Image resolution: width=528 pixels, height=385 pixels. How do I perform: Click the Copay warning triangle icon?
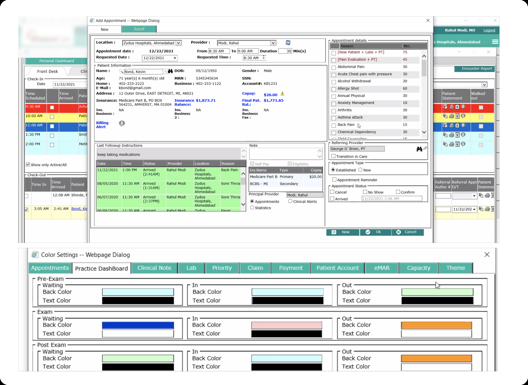282,94
